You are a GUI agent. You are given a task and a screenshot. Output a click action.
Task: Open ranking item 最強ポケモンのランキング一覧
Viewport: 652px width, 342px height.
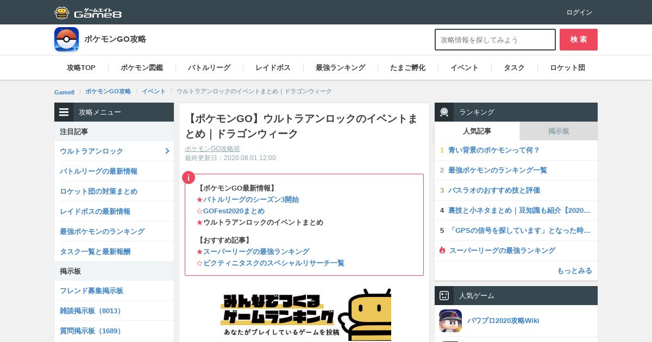(x=498, y=170)
